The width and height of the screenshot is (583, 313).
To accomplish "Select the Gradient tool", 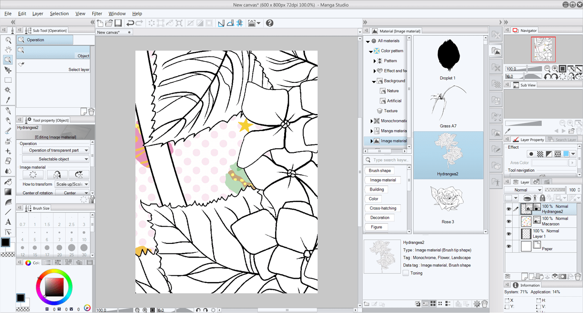I will point(8,192).
